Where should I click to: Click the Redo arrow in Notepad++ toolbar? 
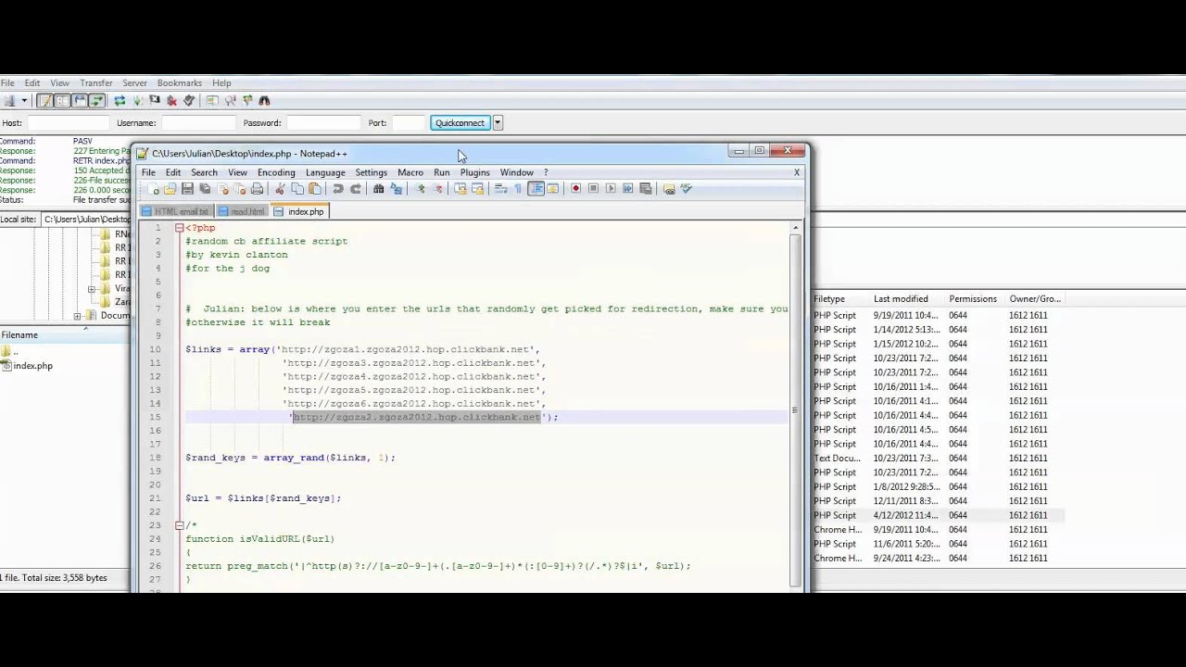click(355, 189)
